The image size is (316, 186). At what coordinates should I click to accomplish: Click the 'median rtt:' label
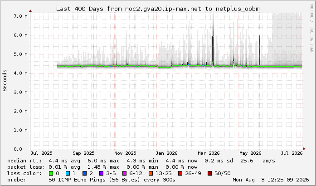[24, 161]
